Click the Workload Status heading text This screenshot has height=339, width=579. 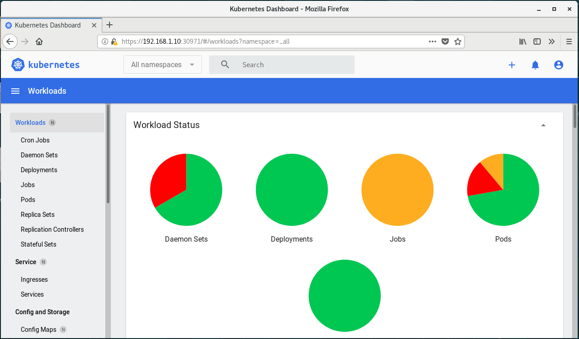tap(166, 125)
